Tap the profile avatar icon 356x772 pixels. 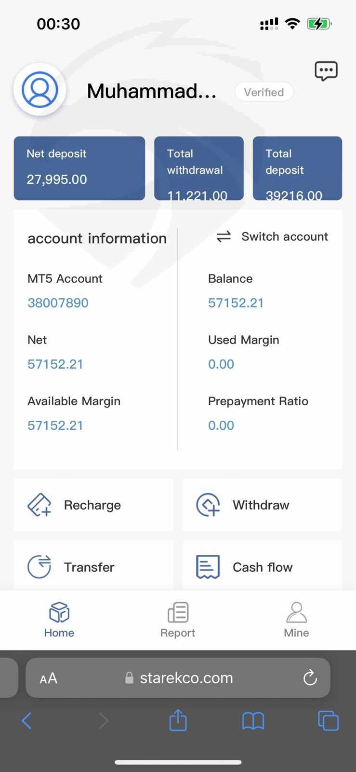[x=40, y=89]
